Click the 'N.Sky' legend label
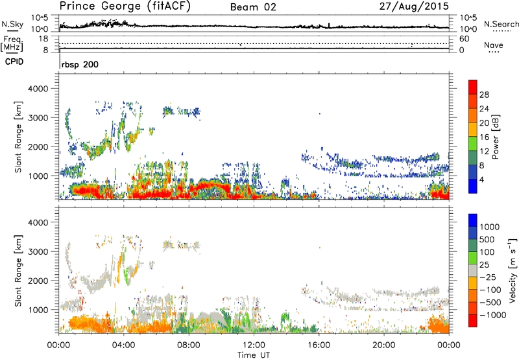The image size is (519, 359). (x=12, y=24)
